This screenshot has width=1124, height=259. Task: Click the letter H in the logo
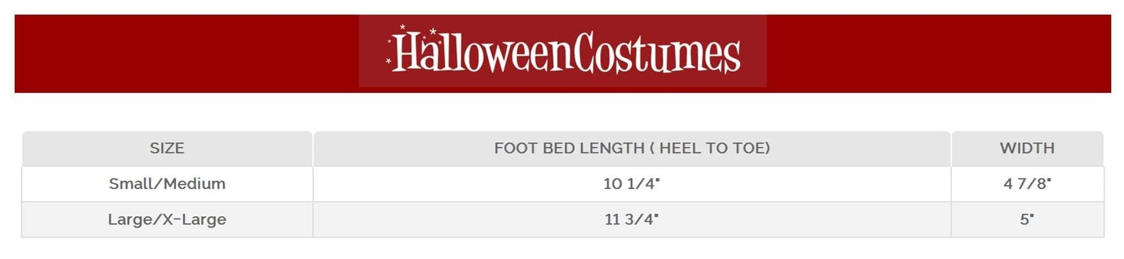coord(406,53)
